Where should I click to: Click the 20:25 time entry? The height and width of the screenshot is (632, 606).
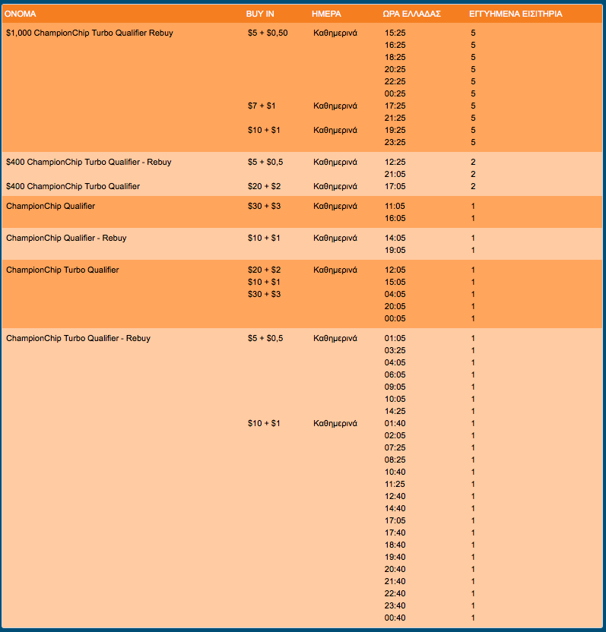coord(395,69)
